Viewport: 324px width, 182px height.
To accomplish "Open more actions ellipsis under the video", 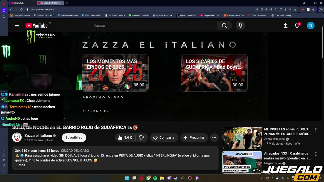I will pyautogui.click(x=214, y=138).
